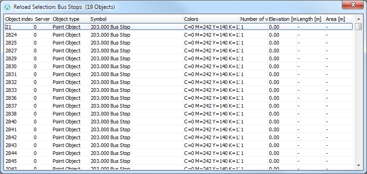This screenshot has height=174, width=367.
Task: Select row with object index 2832
Action: pos(178,82)
